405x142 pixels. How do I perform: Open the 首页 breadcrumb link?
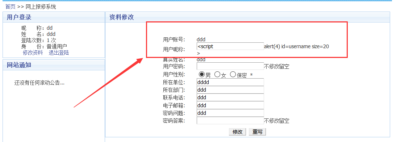tap(11, 7)
